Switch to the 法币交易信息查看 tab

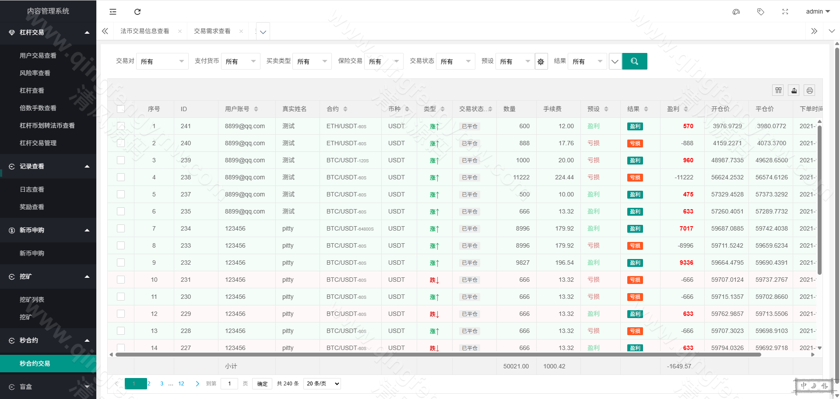coord(145,31)
